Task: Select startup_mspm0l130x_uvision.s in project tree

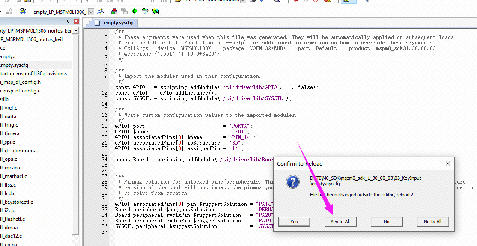Action: point(33,74)
